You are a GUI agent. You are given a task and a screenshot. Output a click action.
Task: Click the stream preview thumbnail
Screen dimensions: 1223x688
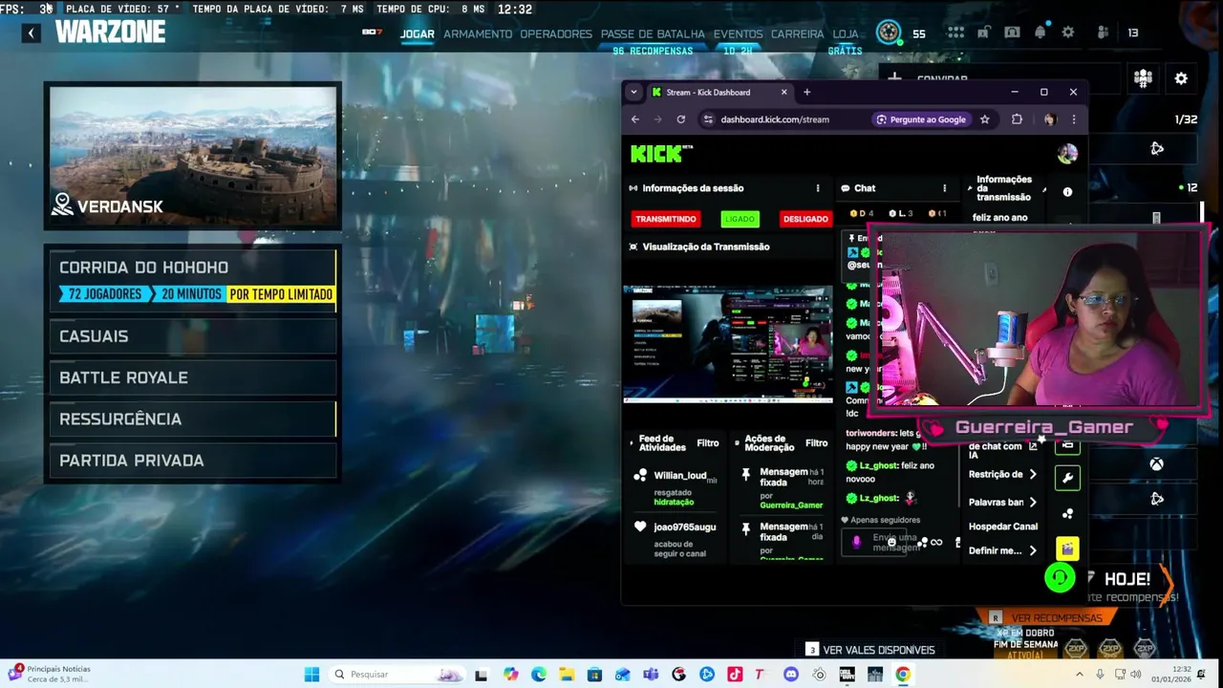[728, 344]
